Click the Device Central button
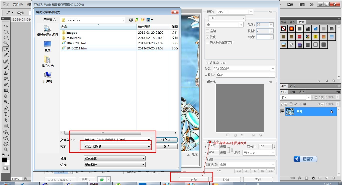 click(x=60, y=180)
